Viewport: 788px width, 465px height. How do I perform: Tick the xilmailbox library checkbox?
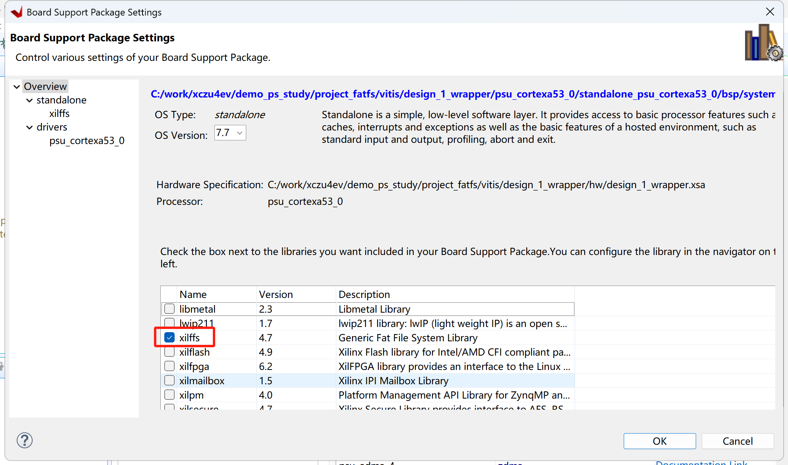point(169,381)
